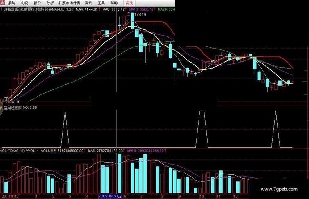Click the MA5: 2782706176.00 volume value

[105, 151]
